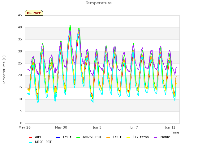Click the May 30 x-axis tick label
Viewport: 198px width, 148px height.
[x=61, y=127]
